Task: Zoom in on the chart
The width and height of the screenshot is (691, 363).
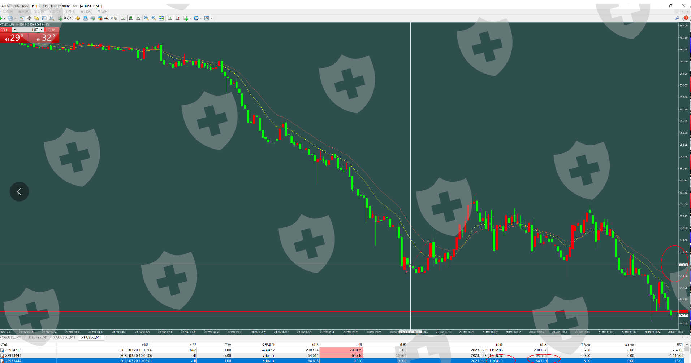Action: pyautogui.click(x=146, y=18)
